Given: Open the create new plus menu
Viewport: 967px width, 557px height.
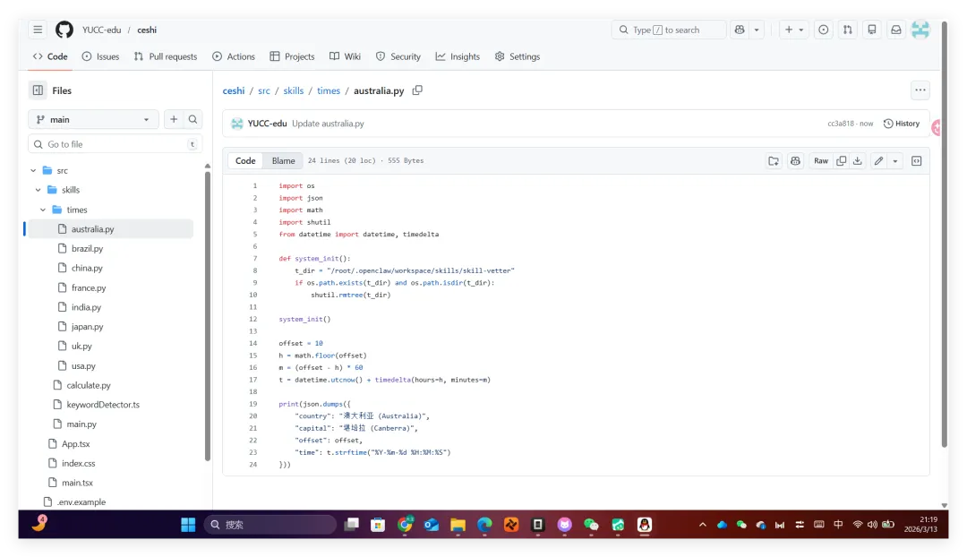Looking at the screenshot, I should (x=793, y=30).
